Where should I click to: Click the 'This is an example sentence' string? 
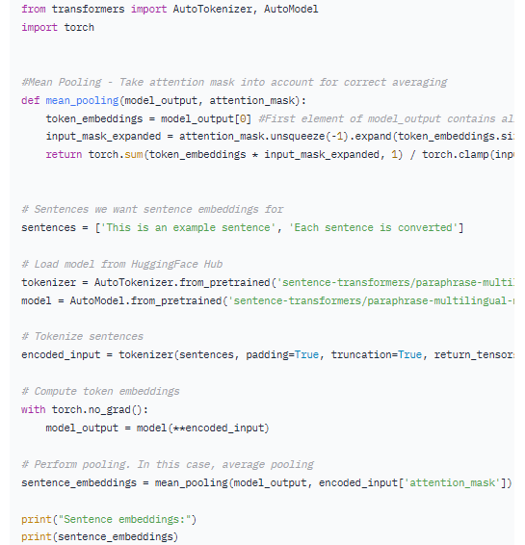(188, 228)
